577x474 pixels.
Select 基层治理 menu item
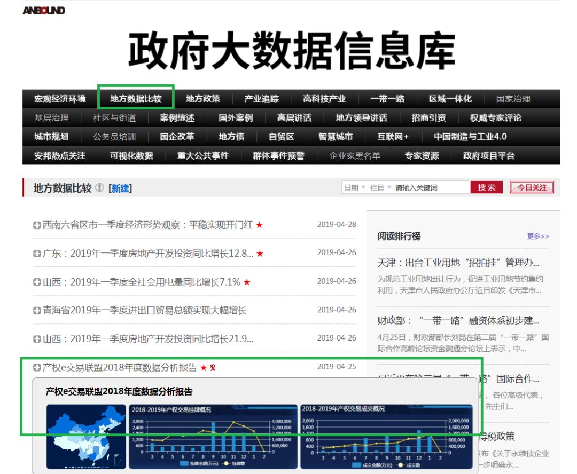pyautogui.click(x=51, y=118)
